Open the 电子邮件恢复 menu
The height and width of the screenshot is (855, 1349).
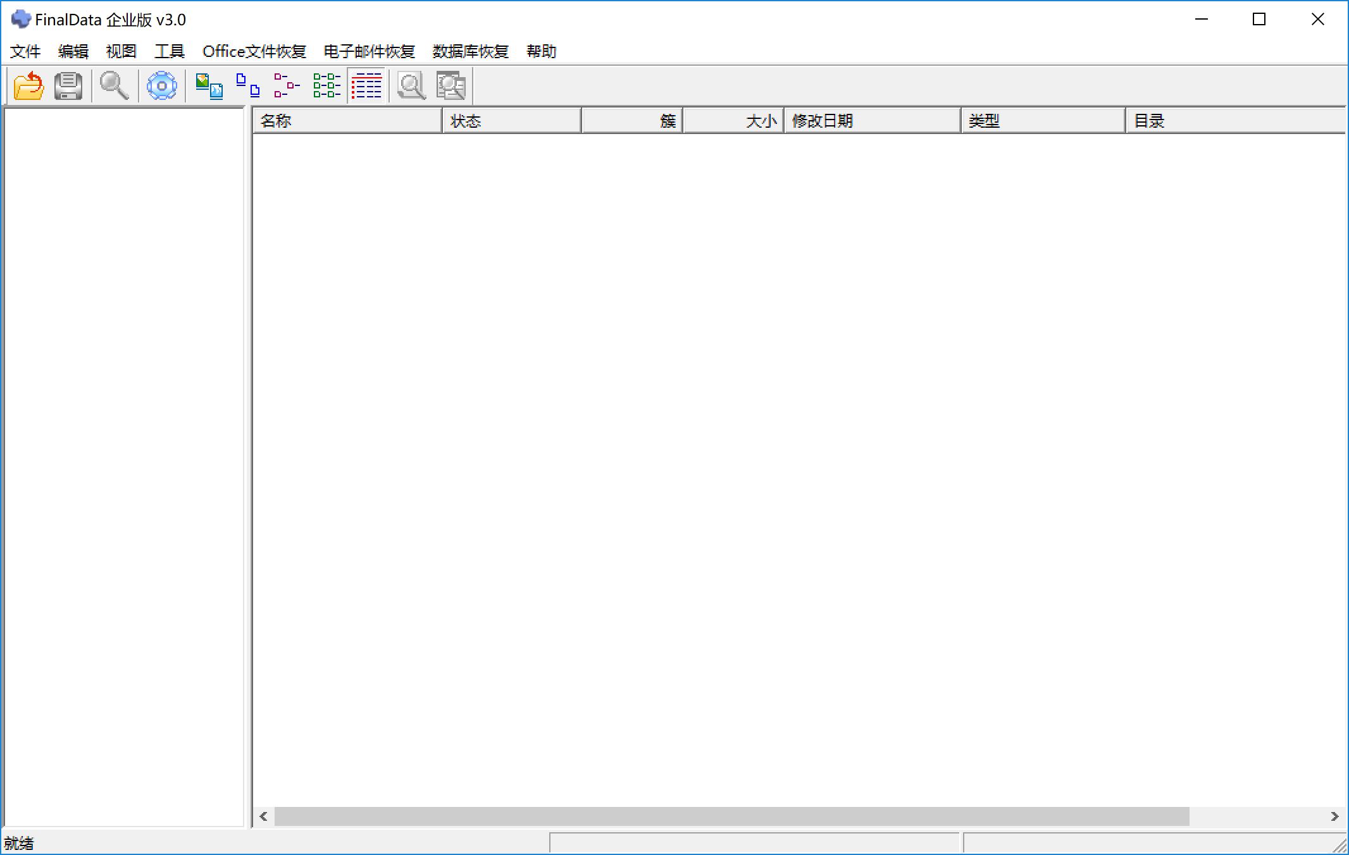click(369, 51)
